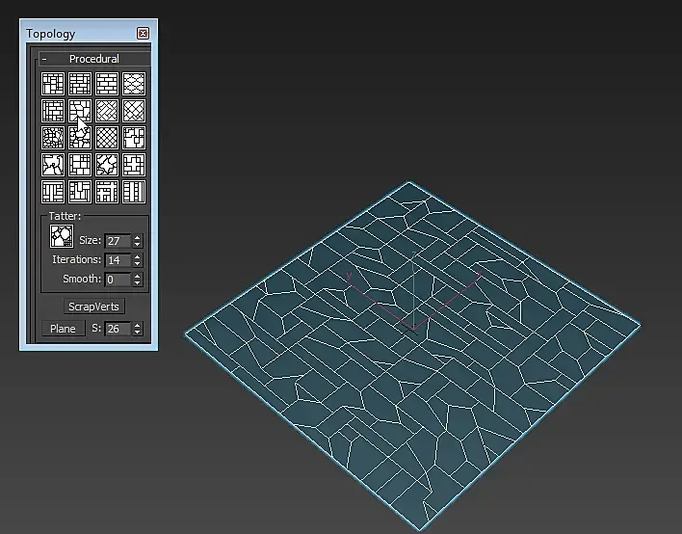Screen dimensions: 682x534
Task: Apply the diagonal herringbone pattern, row two, third icon
Action: 107,111
